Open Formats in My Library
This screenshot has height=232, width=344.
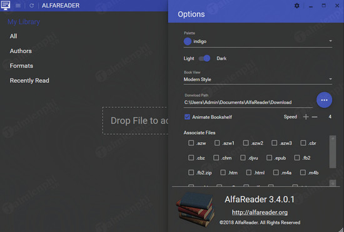[x=21, y=66]
